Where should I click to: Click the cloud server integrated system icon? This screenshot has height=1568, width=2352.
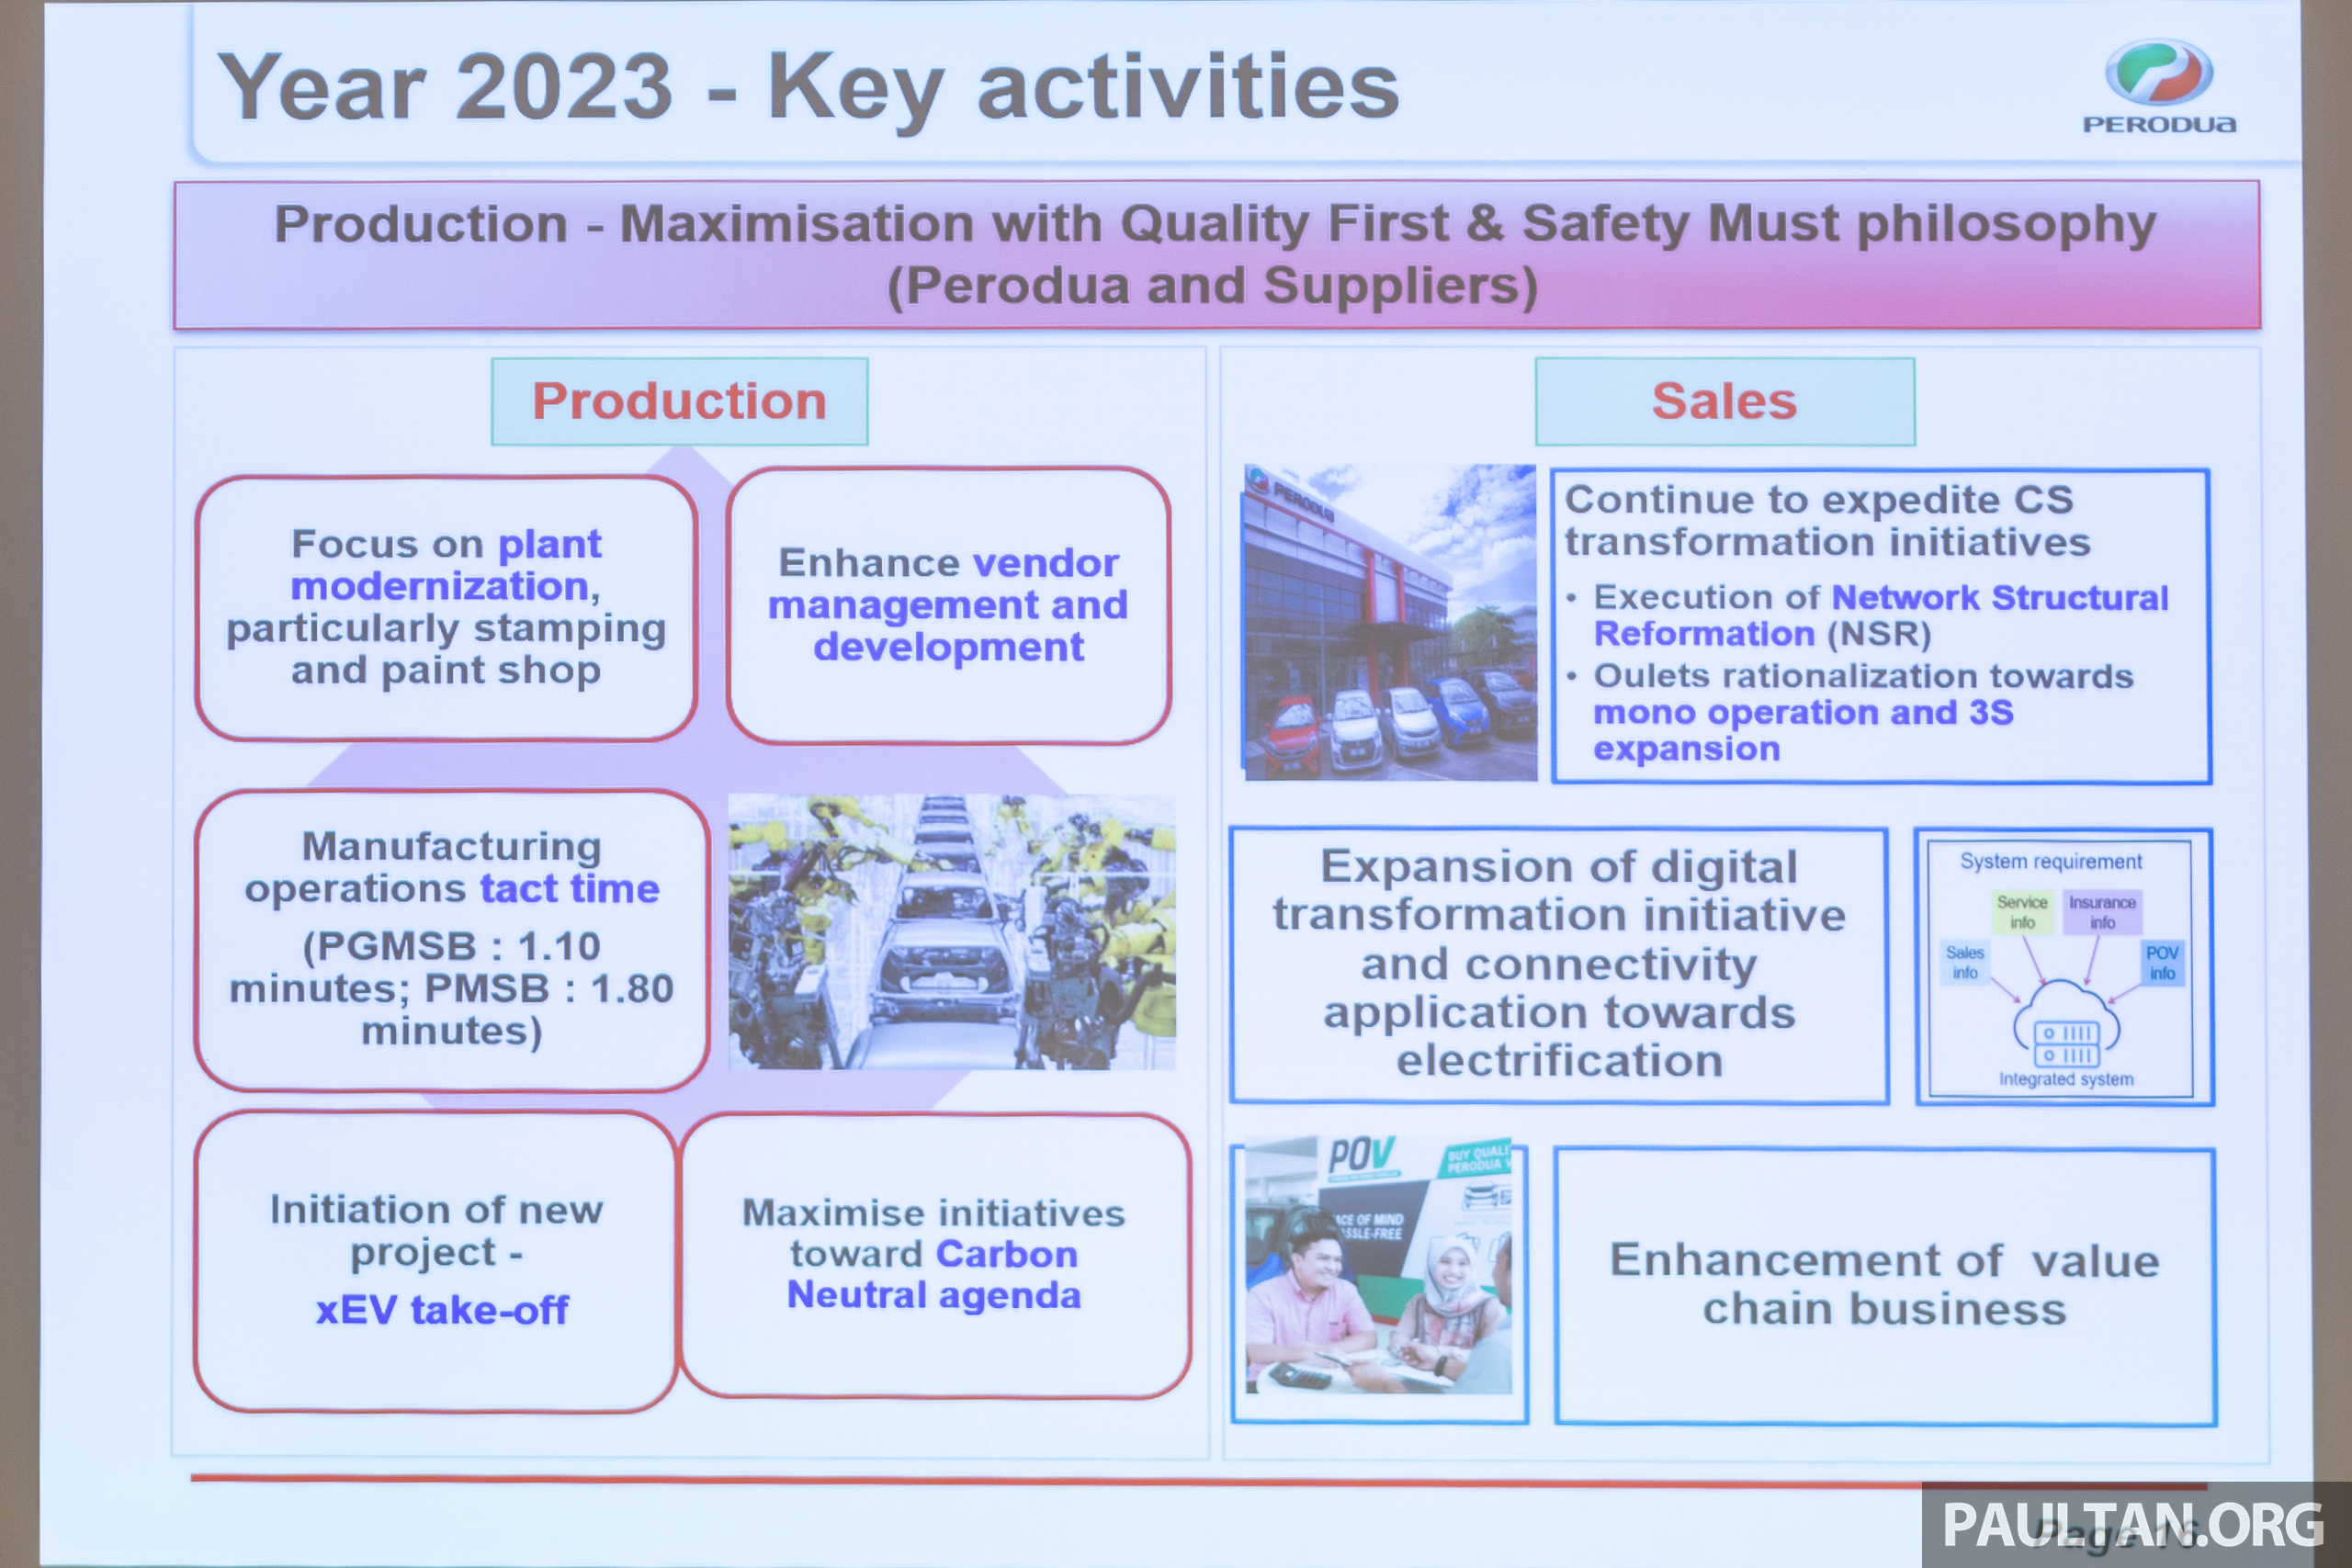click(x=2065, y=1024)
